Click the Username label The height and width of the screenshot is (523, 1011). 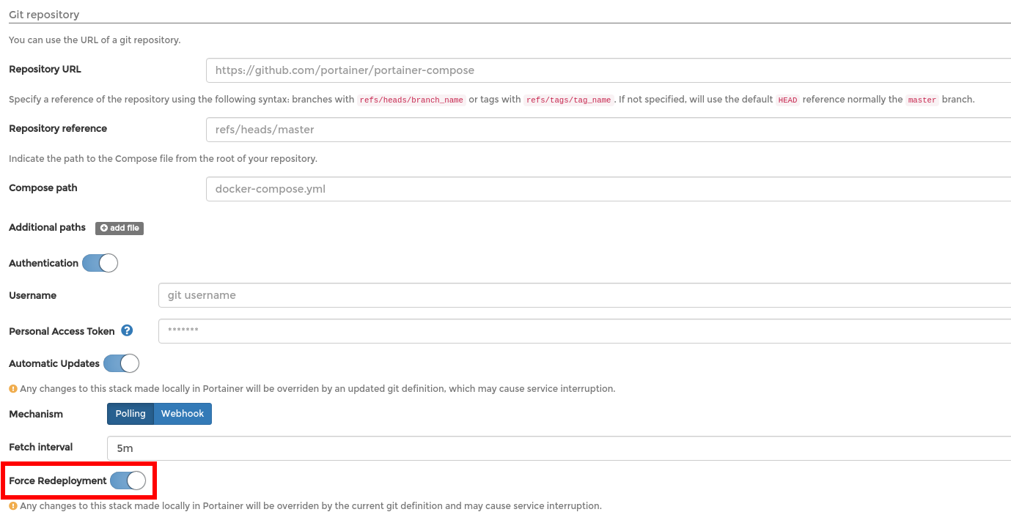click(33, 295)
